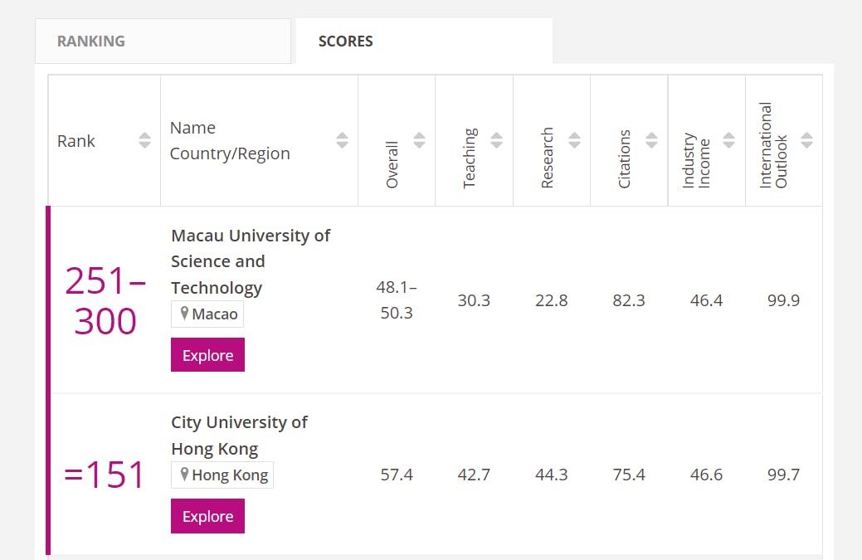The height and width of the screenshot is (560, 862).
Task: Sort by the International Outlook column
Action: [806, 140]
